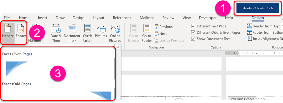Click Insert Alignment Tab

pyautogui.click(x=265, y=39)
